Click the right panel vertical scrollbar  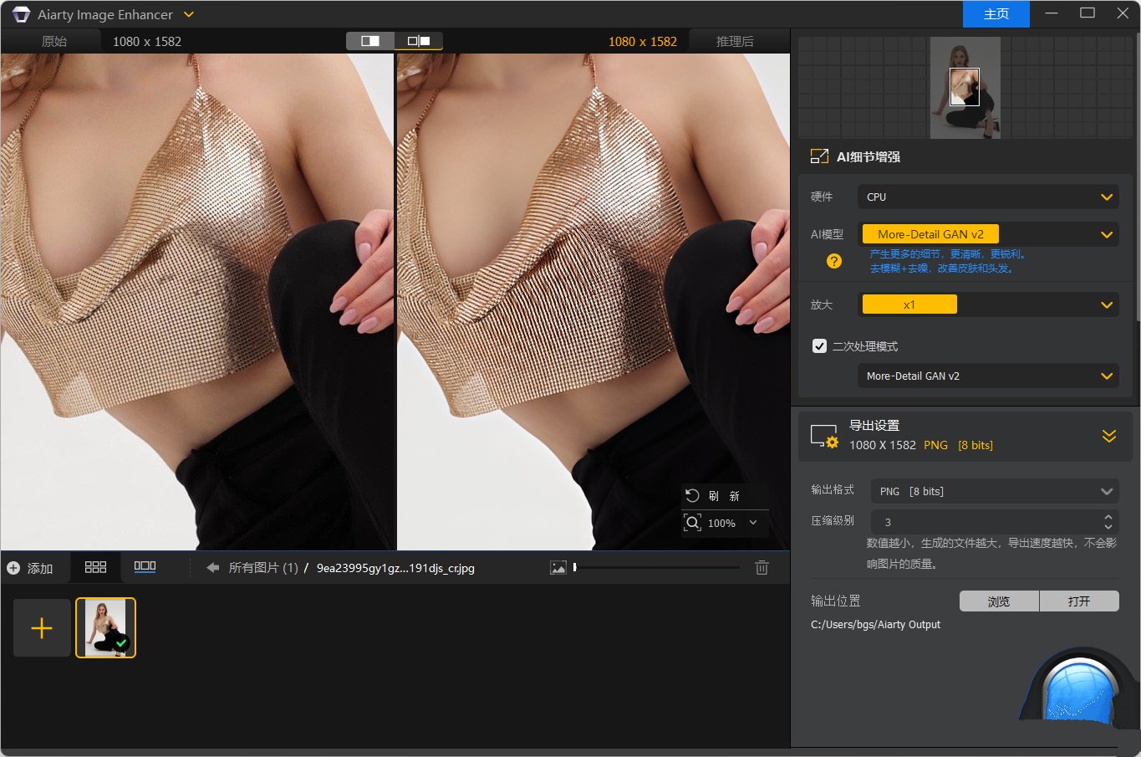pyautogui.click(x=1137, y=176)
